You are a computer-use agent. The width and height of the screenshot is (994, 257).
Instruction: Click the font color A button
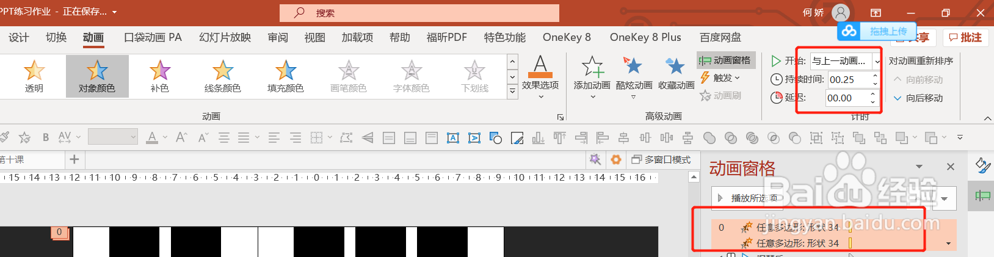[152, 138]
